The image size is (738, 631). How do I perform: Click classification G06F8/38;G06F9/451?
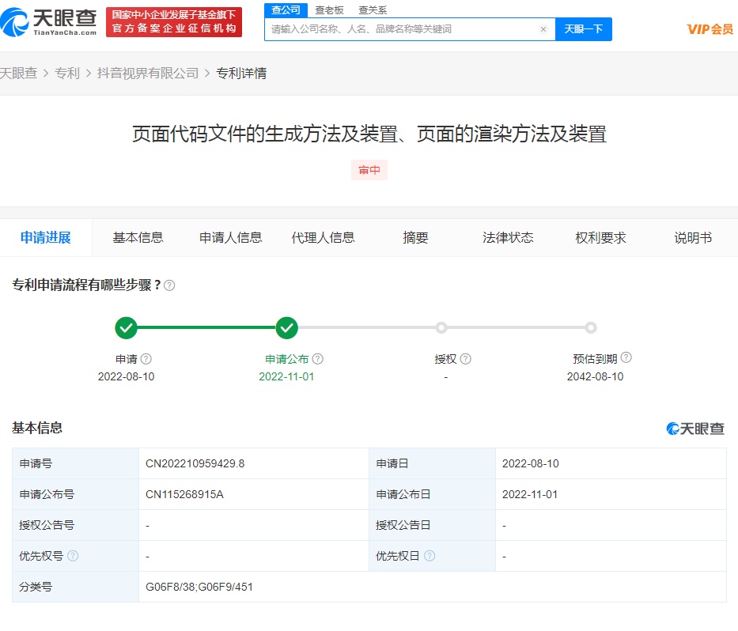[199, 587]
